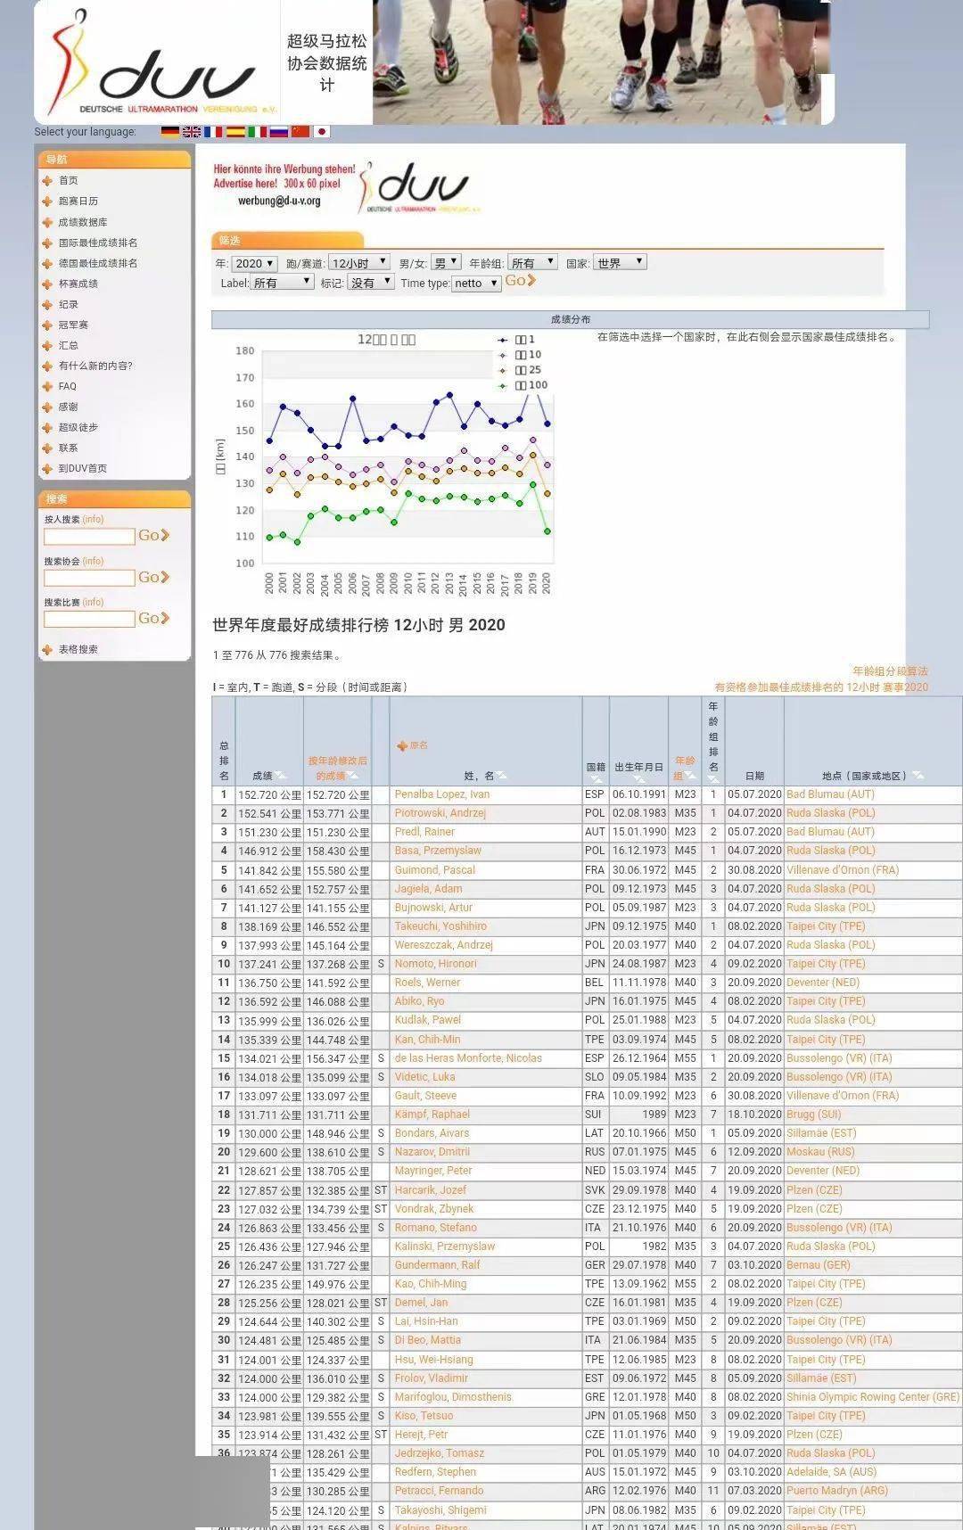Click the 年龄组分级算法 link
This screenshot has width=963, height=1530.
(x=890, y=670)
